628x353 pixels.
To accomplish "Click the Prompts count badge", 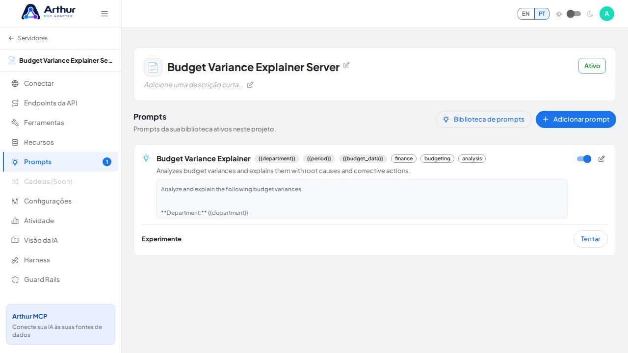I will pos(107,162).
